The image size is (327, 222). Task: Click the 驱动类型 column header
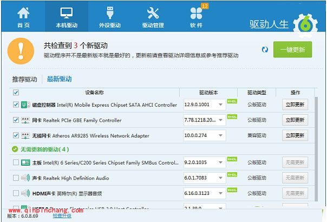click(257, 93)
